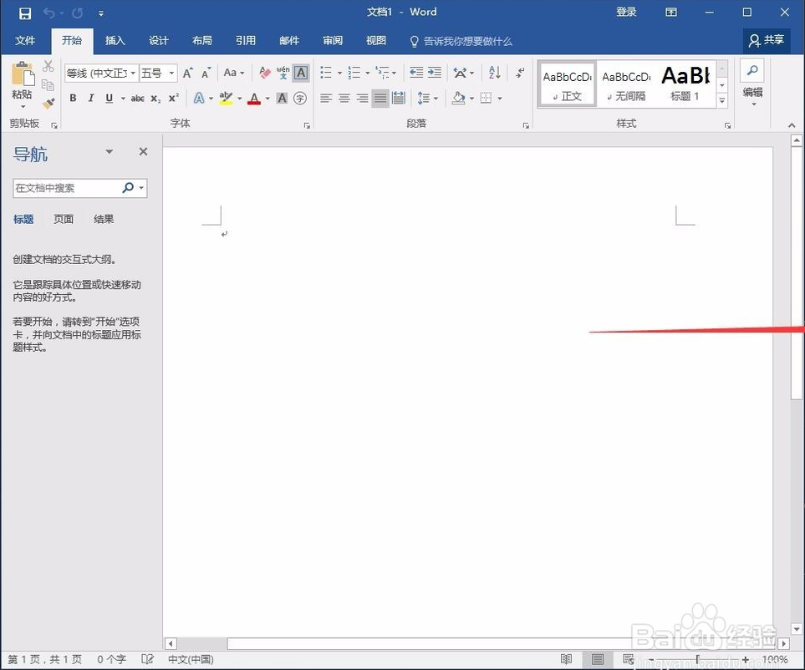Click enclosed characters 字 icon
The height and width of the screenshot is (670, 805).
tap(300, 98)
